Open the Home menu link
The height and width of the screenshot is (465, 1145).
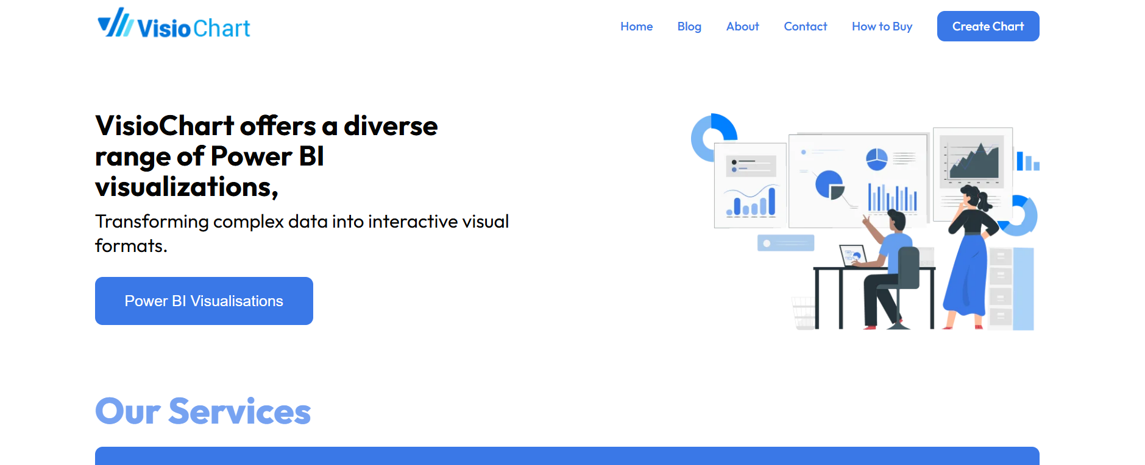636,26
